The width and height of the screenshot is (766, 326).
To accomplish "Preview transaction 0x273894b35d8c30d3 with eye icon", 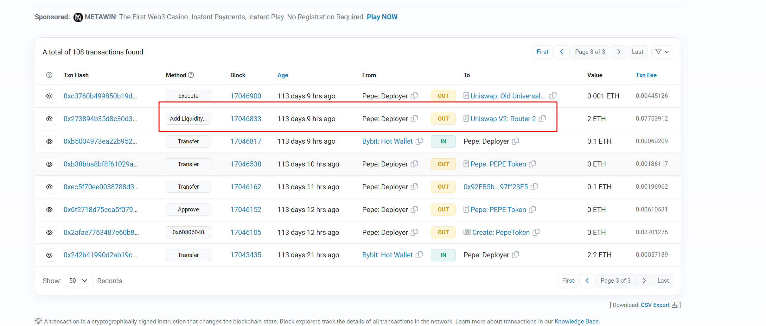I will pyautogui.click(x=49, y=119).
